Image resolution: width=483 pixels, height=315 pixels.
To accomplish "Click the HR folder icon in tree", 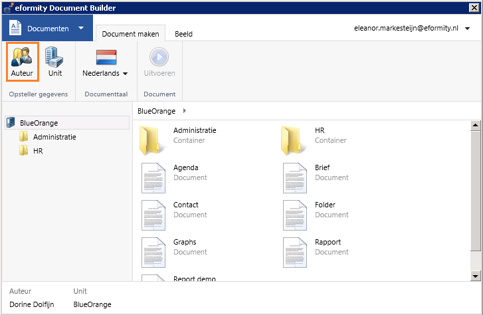I will 23,150.
